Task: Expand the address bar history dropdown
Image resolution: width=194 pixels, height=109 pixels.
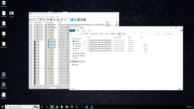Action: 155,34
